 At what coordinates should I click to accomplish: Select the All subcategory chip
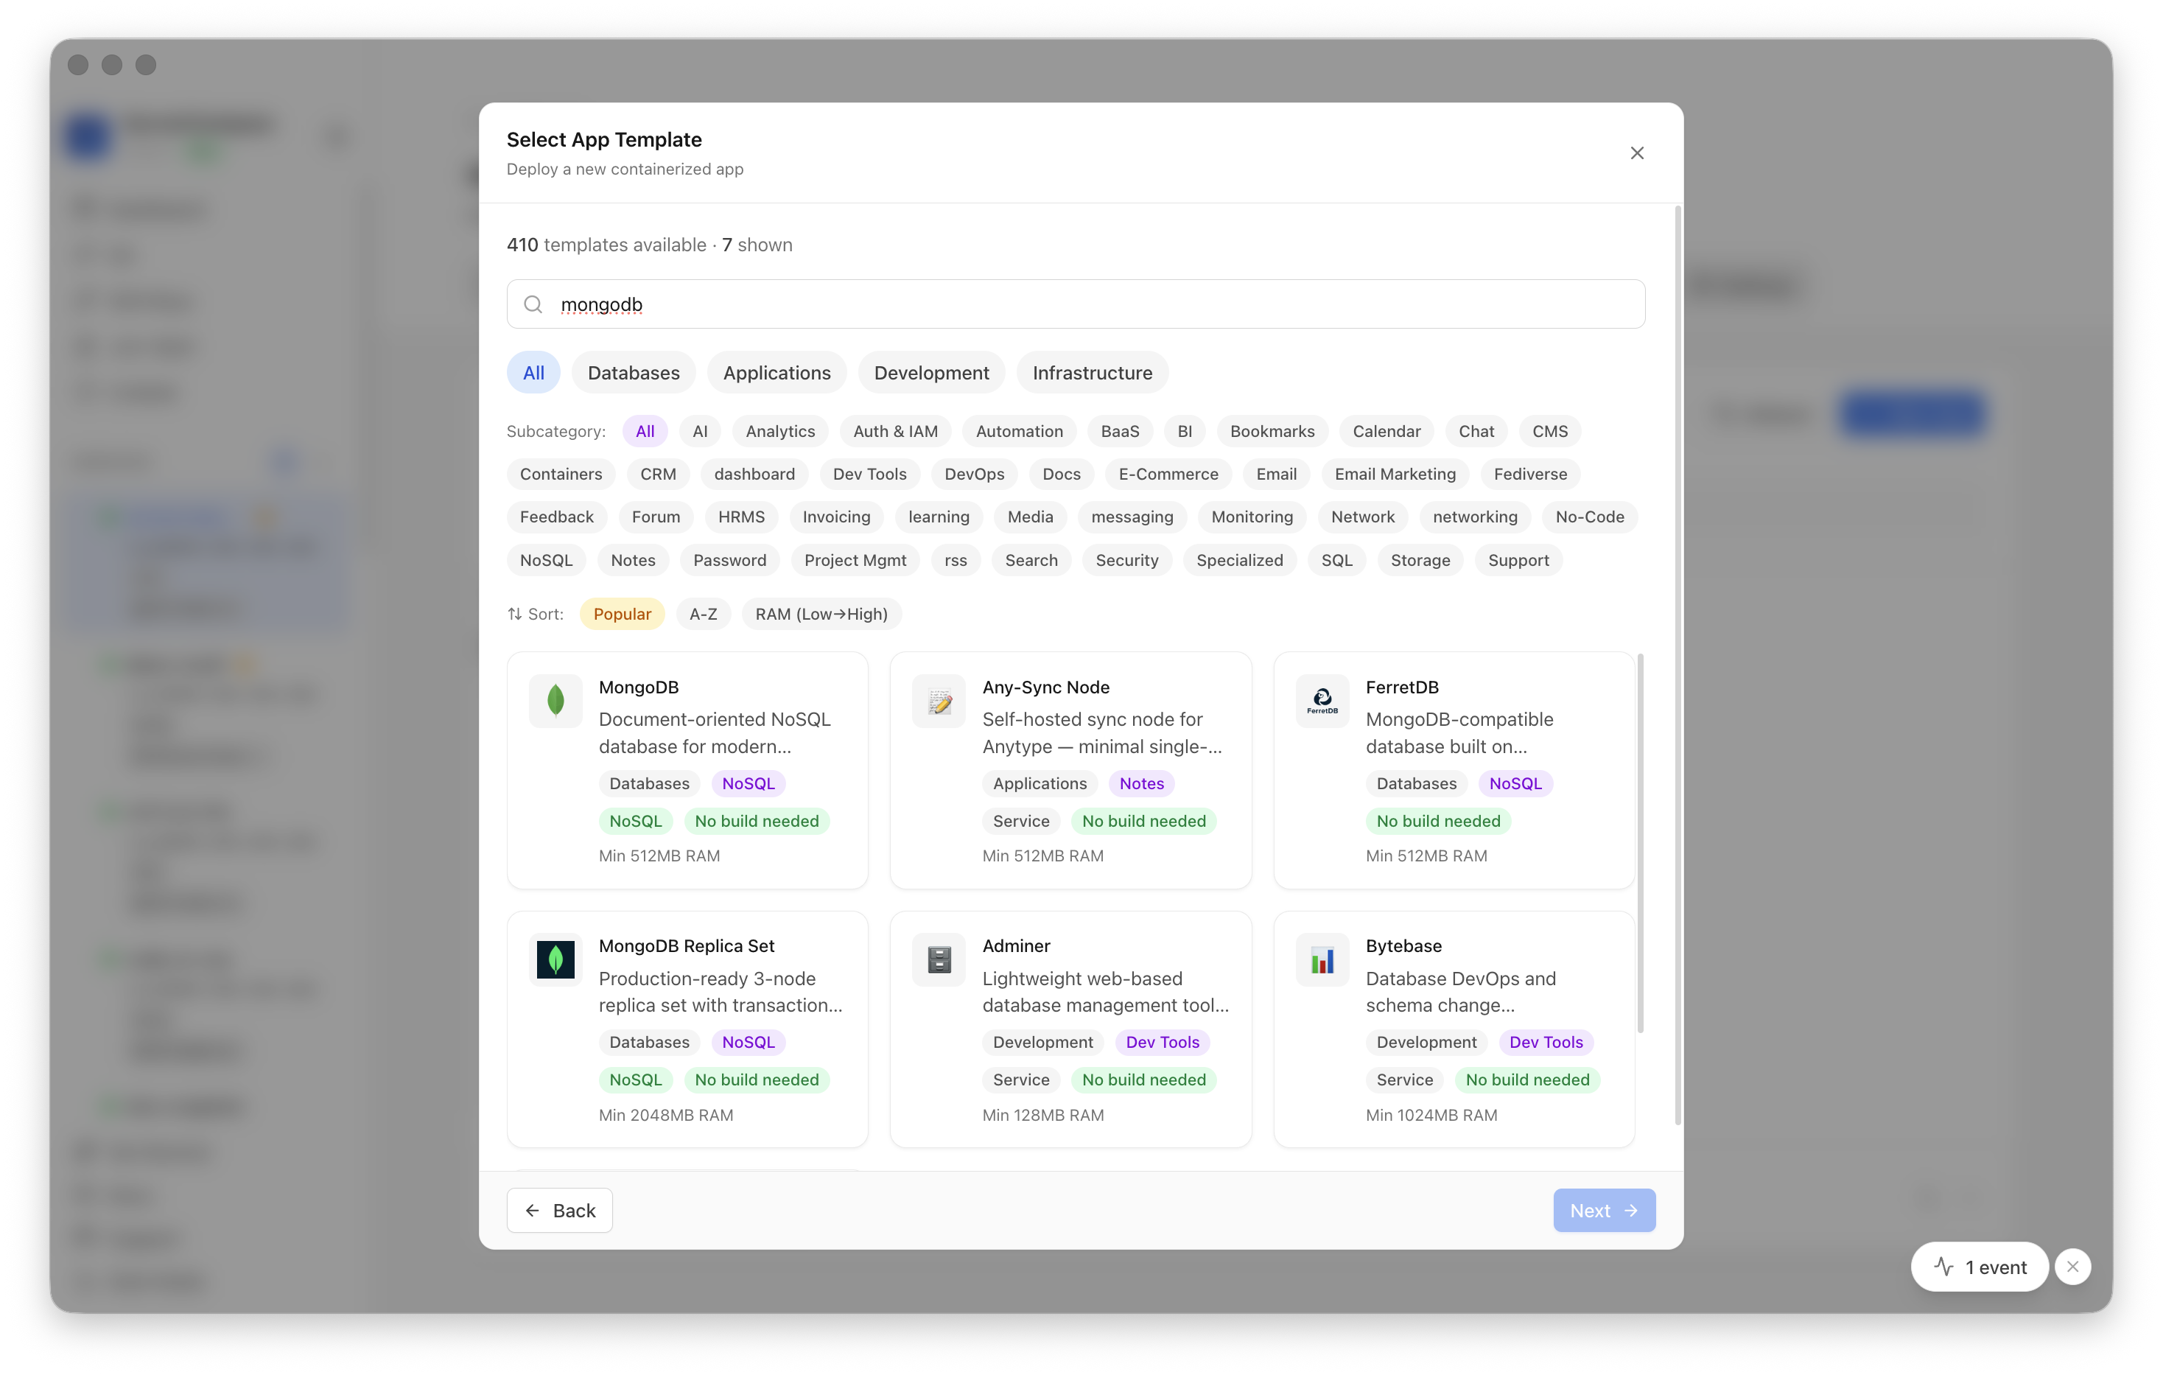coord(645,431)
